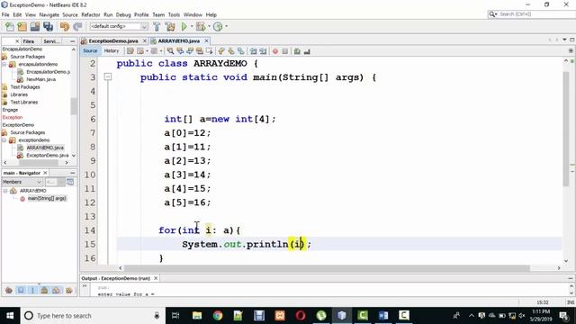Image resolution: width=576 pixels, height=324 pixels.
Task: Close the Output ExceptionDemo (run) tab
Action: 156,278
